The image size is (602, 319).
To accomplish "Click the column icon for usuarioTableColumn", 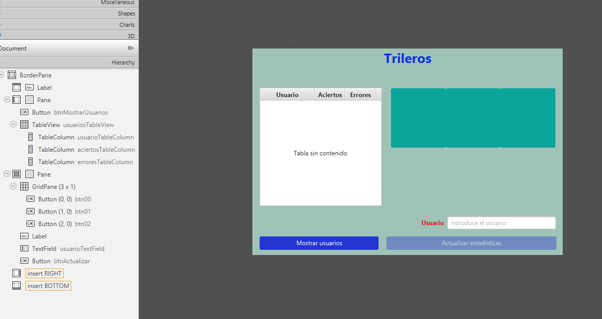I will coord(31,137).
